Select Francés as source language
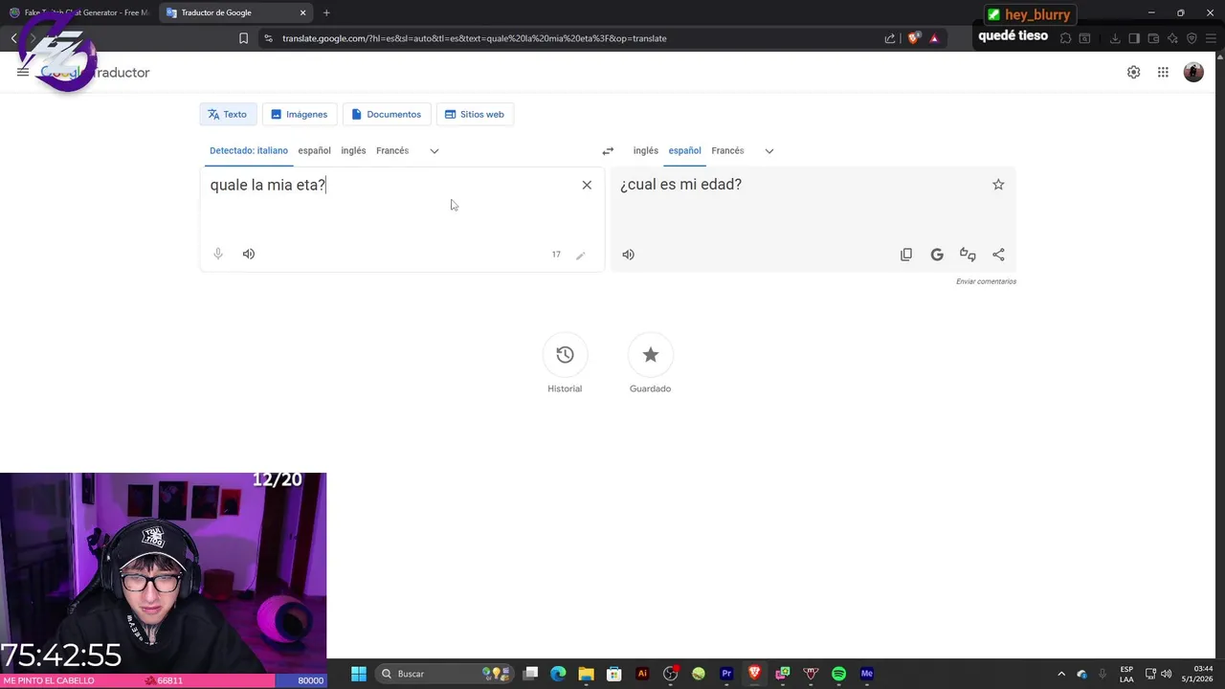Image resolution: width=1225 pixels, height=689 pixels. [392, 150]
